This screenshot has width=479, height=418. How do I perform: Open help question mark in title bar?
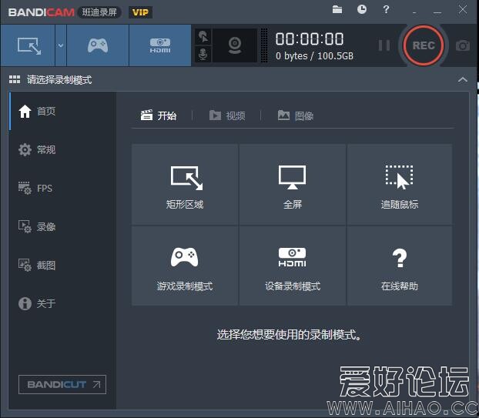pyautogui.click(x=386, y=9)
